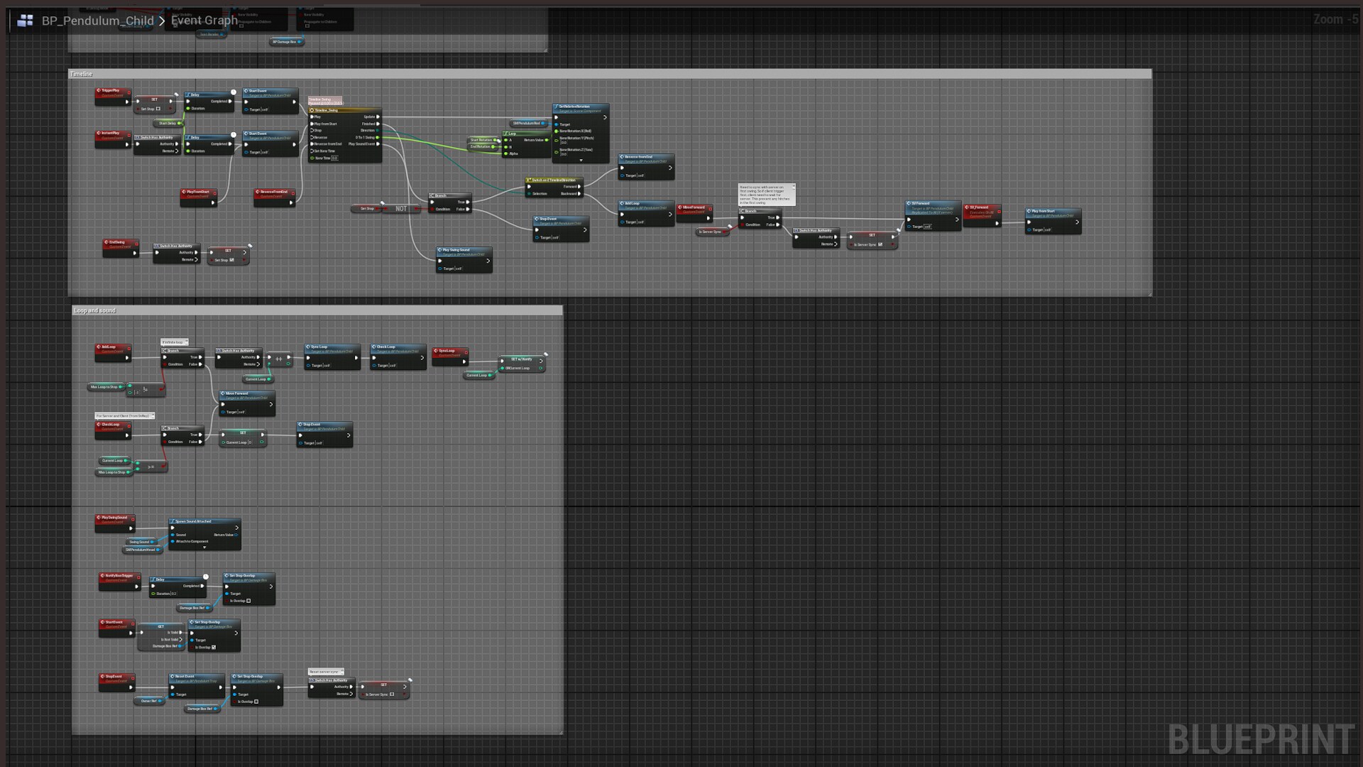Toggle the Is Overlap checkbox after StartEvent
Viewport: 1363px width, 767px height.
click(214, 647)
